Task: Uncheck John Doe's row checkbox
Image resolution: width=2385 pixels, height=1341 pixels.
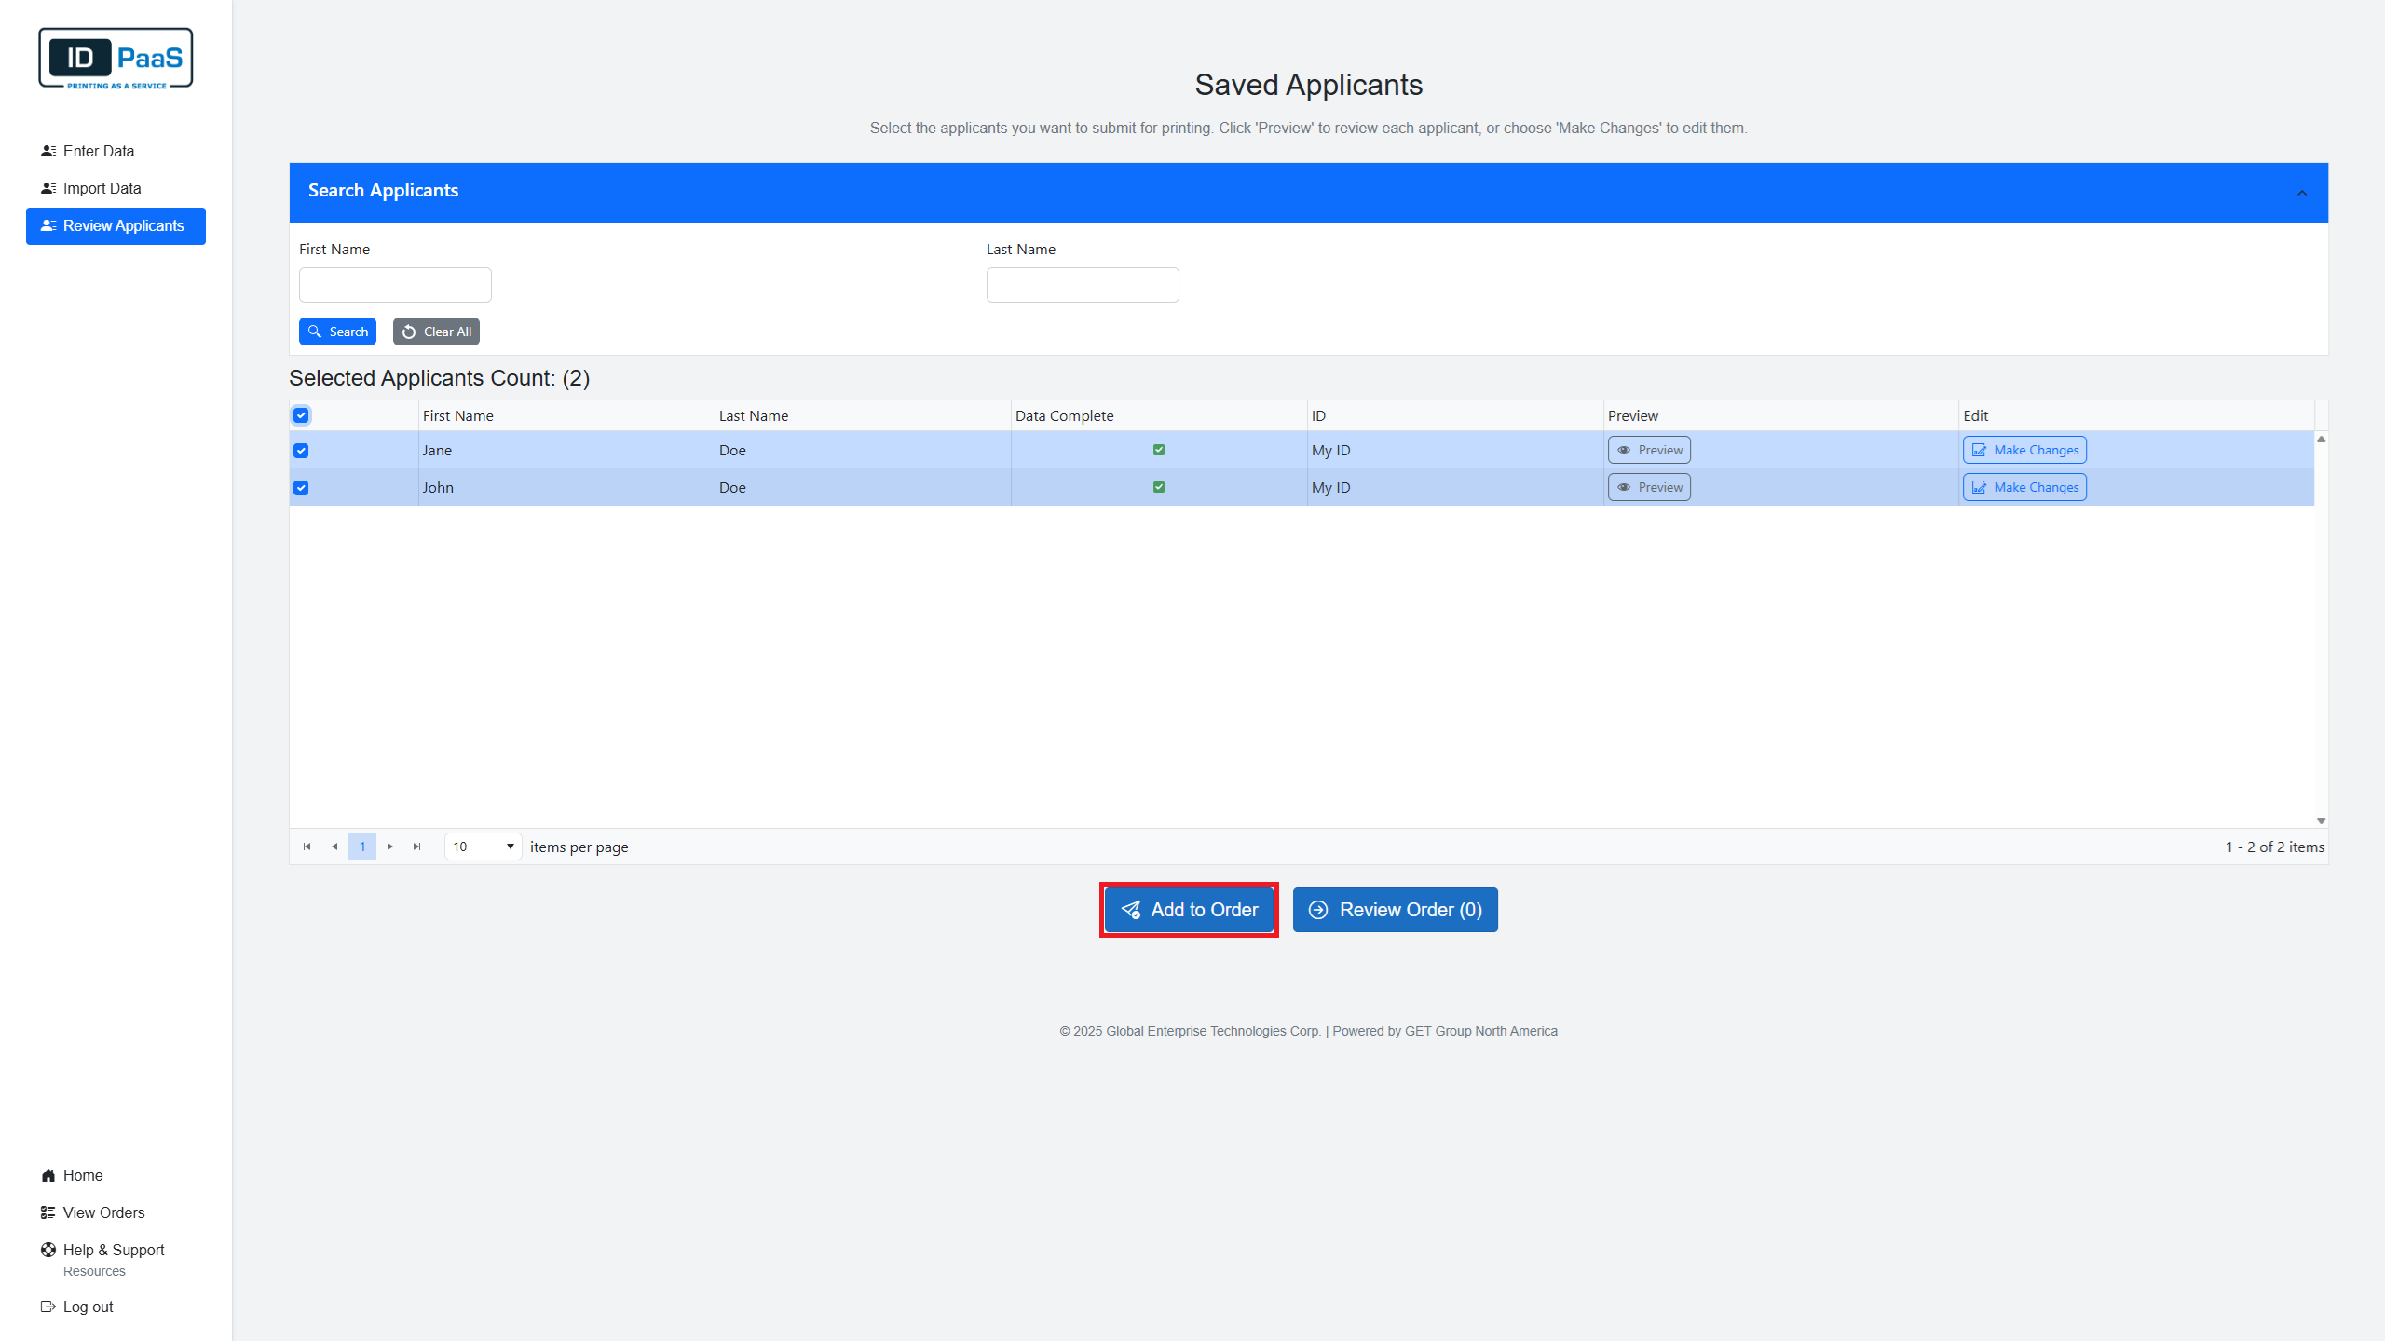Action: click(301, 488)
